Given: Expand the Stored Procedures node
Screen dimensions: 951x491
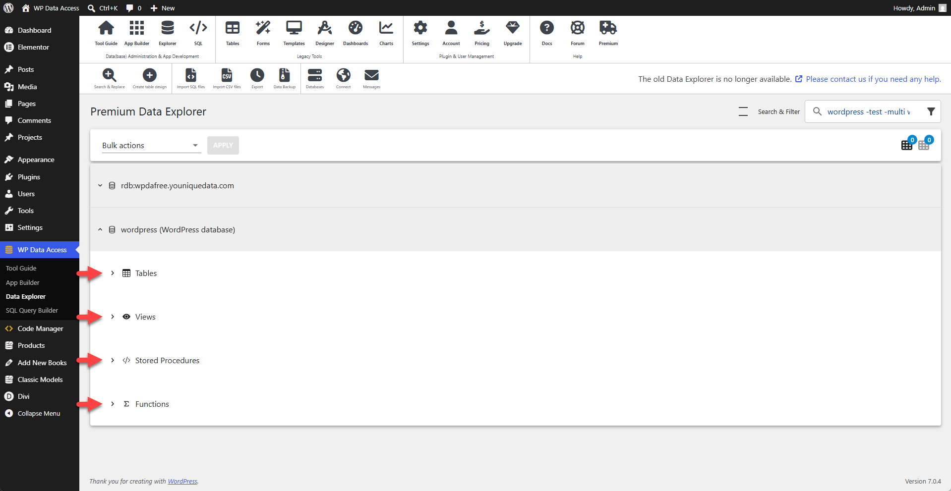Looking at the screenshot, I should 113,360.
